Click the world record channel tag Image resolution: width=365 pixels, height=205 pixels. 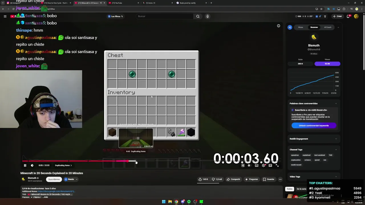click(x=296, y=165)
